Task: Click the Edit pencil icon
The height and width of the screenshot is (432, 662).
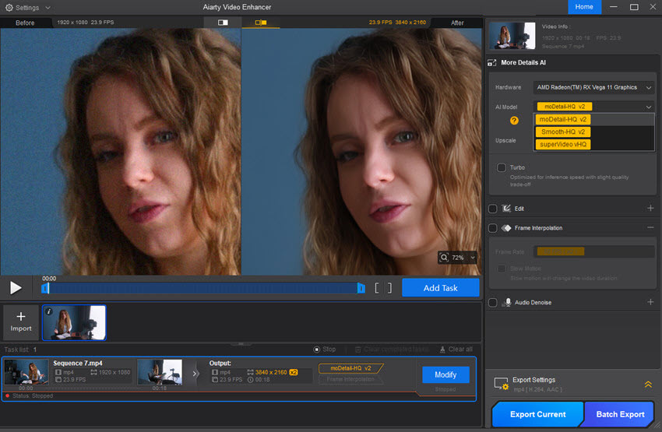Action: tap(506, 209)
